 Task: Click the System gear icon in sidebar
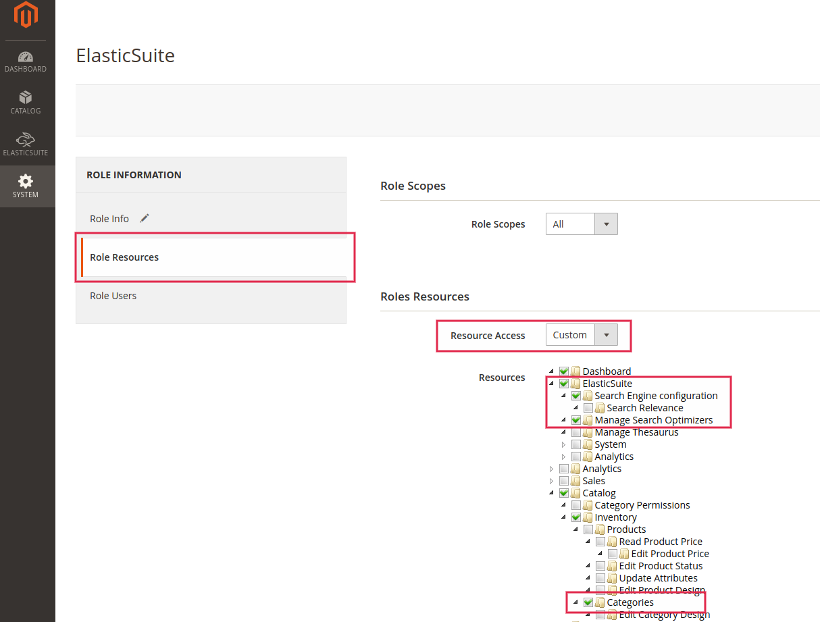[26, 184]
